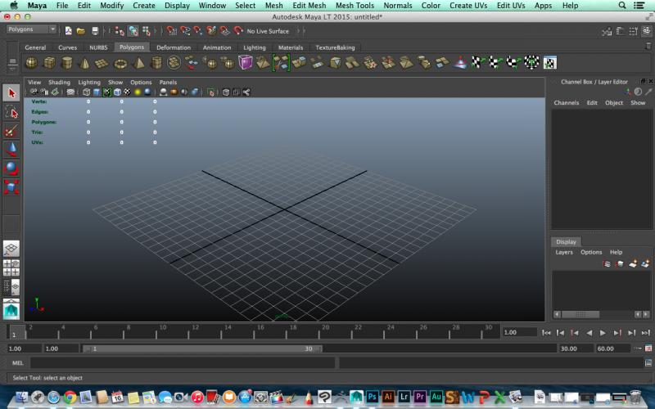Toggle viewport grid display icon

point(70,92)
